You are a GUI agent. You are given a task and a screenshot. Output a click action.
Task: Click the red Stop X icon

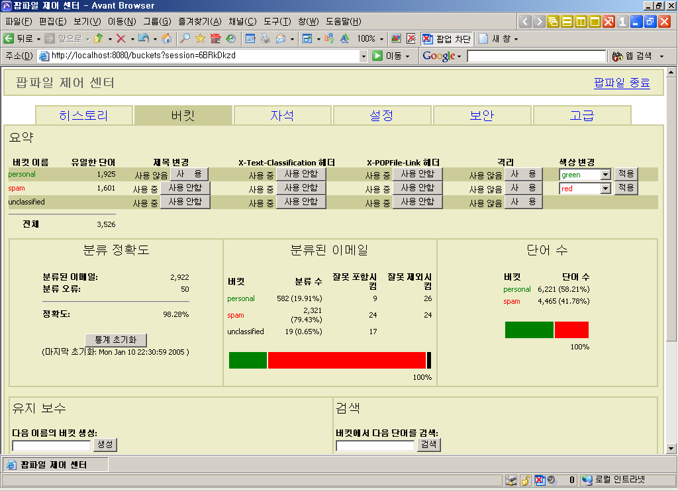click(121, 38)
